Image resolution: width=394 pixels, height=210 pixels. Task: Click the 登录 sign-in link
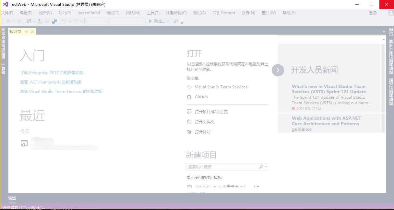coord(373,13)
